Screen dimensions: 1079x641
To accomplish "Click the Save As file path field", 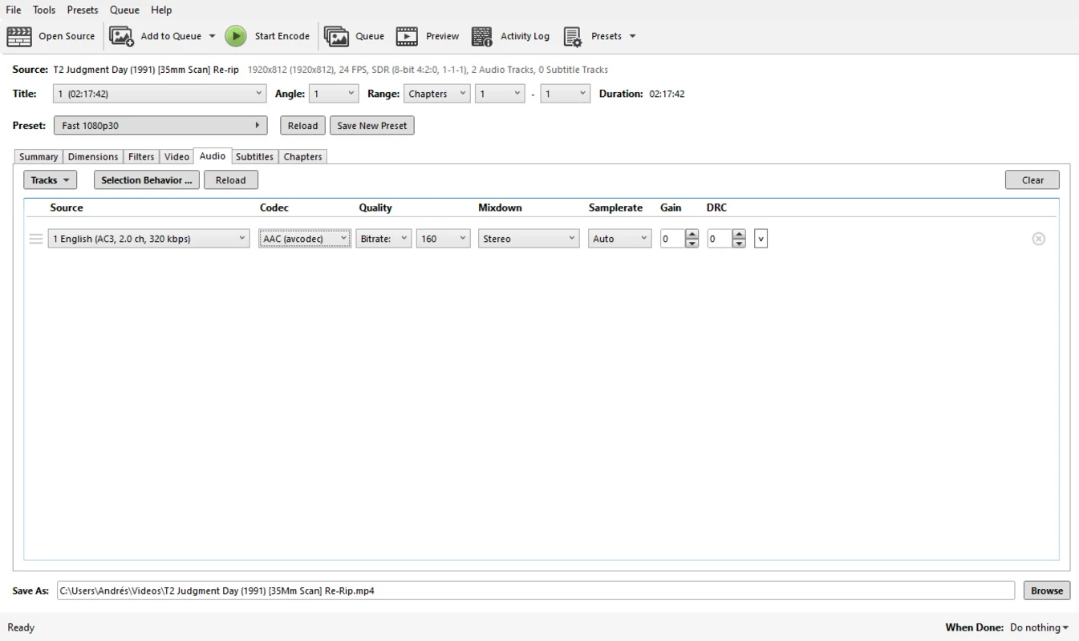I will (x=535, y=591).
